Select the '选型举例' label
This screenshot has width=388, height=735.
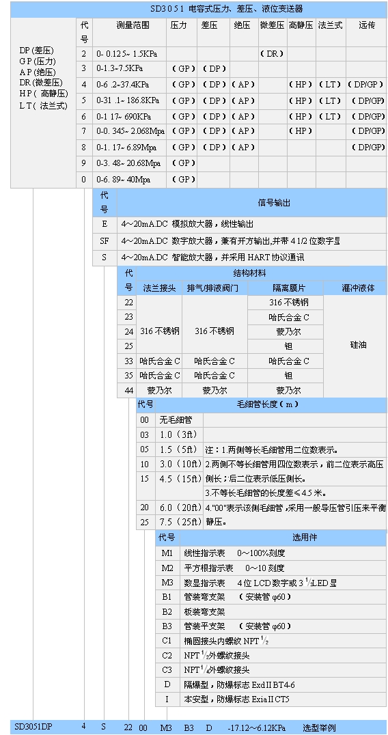tap(319, 727)
